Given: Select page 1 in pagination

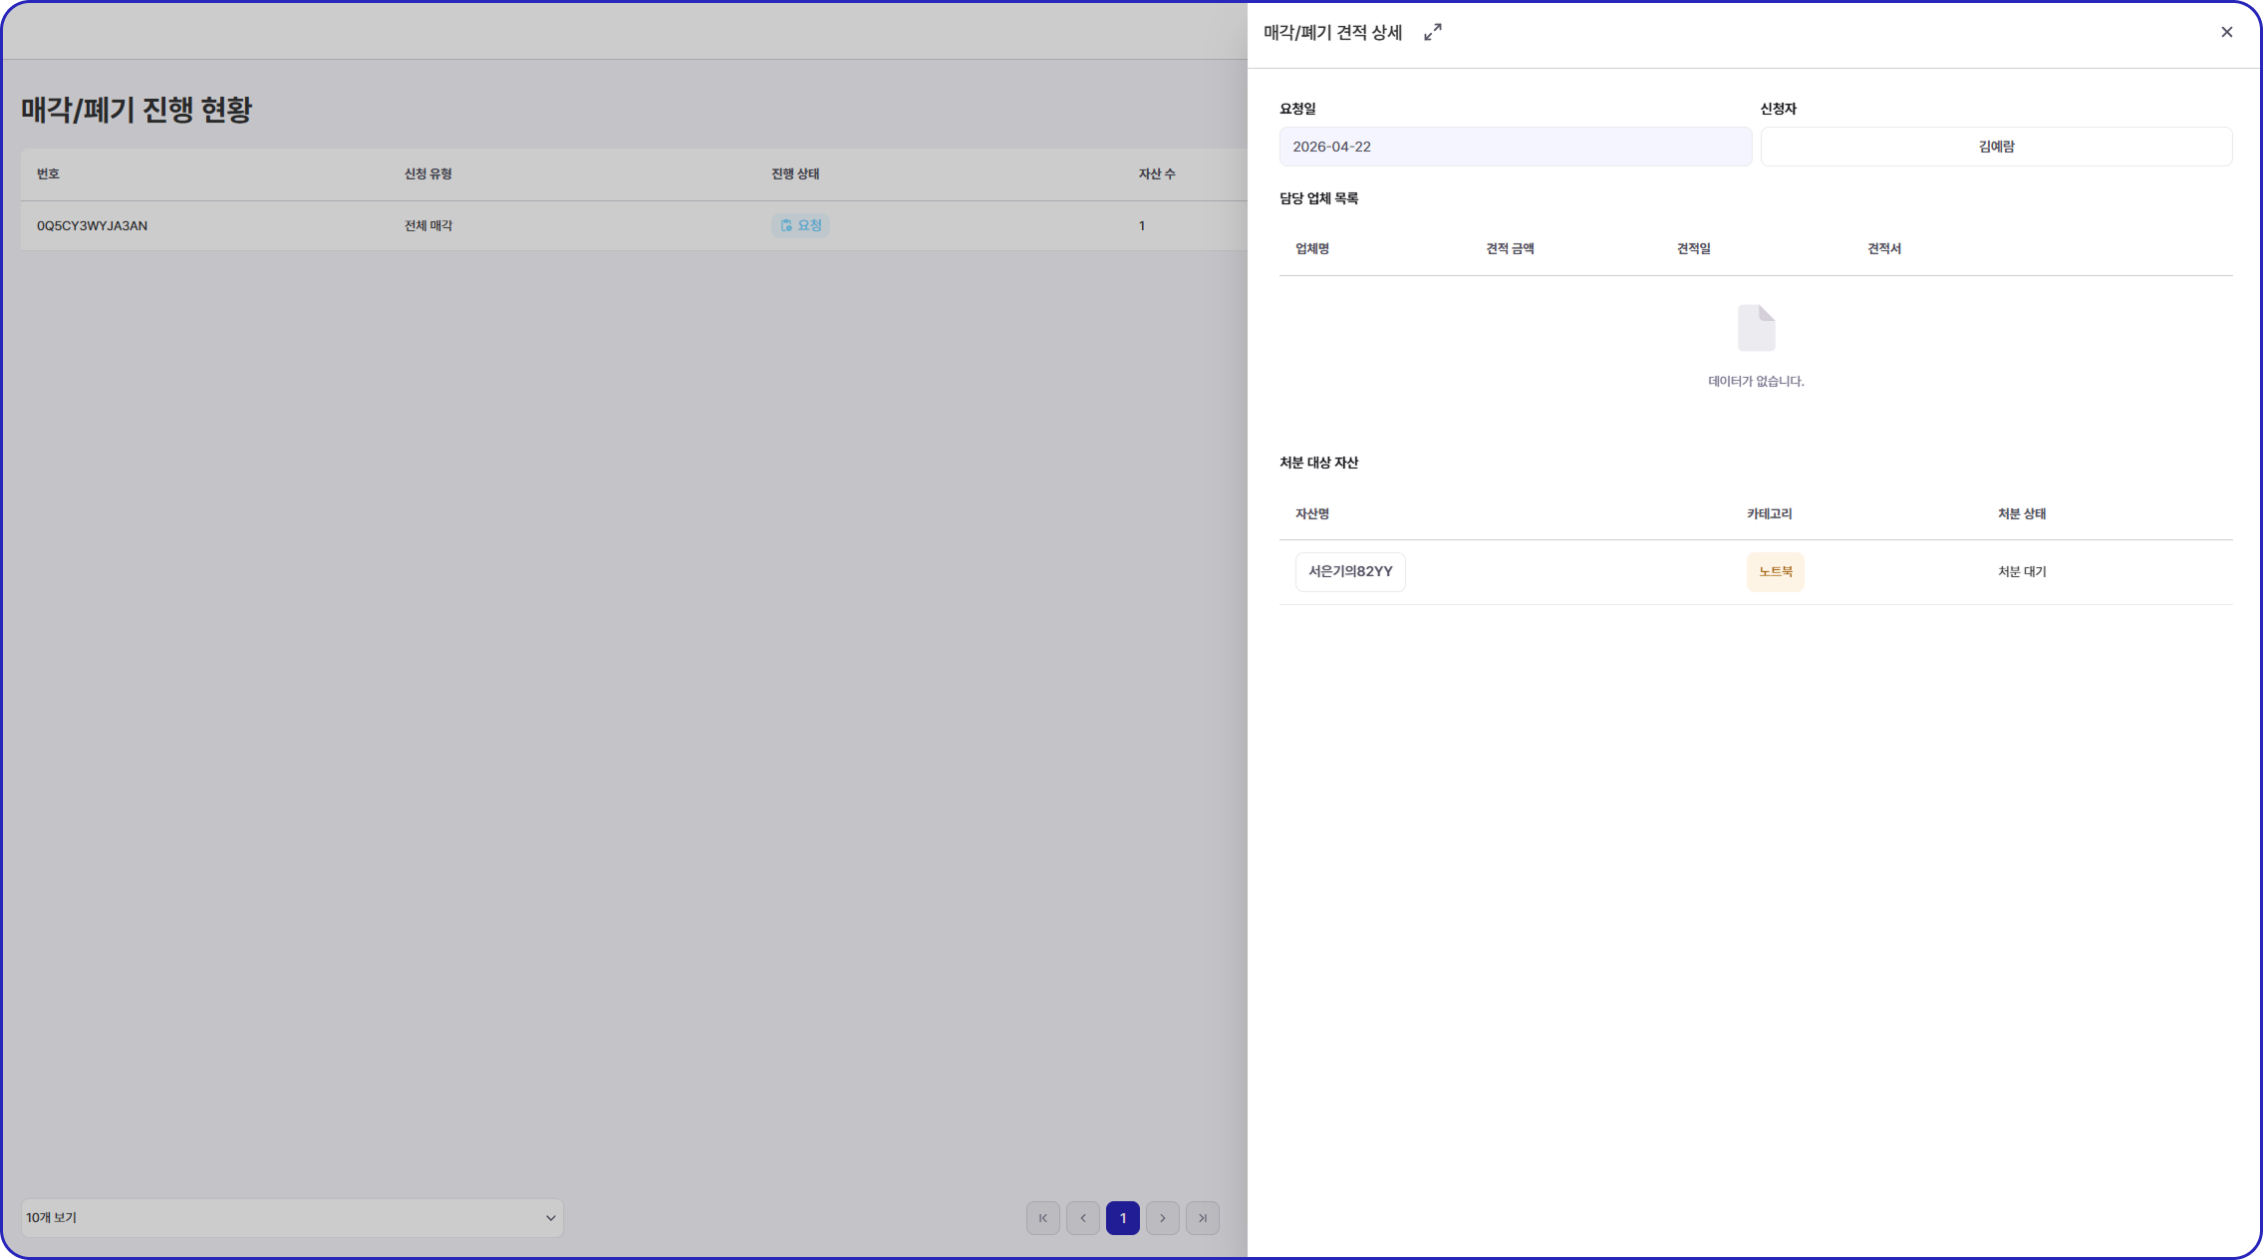Looking at the screenshot, I should (x=1122, y=1217).
